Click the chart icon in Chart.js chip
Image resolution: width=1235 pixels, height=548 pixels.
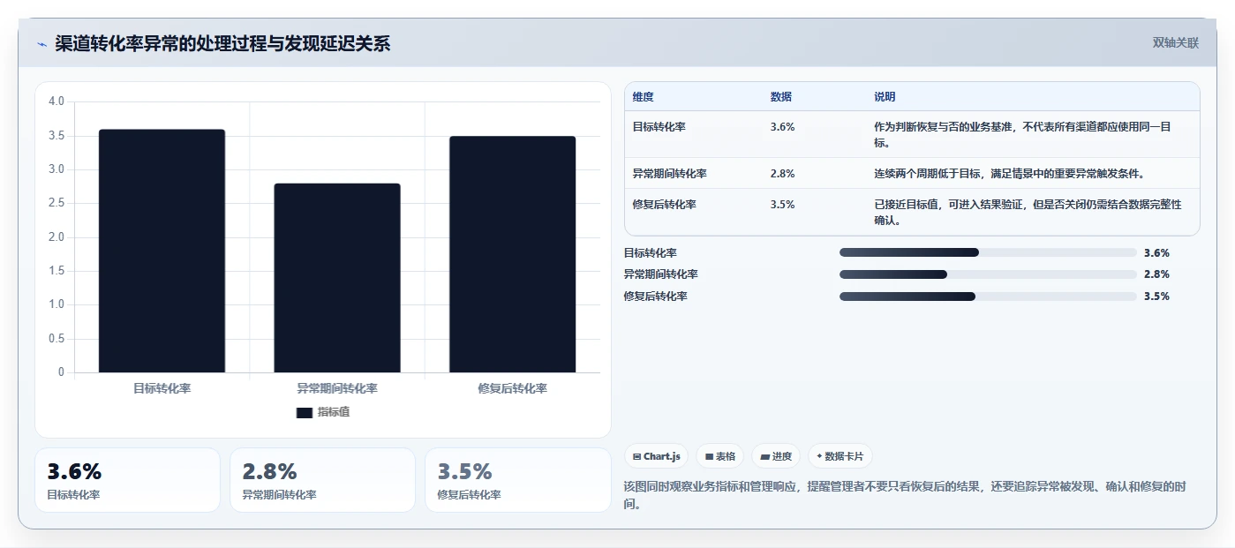tap(636, 457)
